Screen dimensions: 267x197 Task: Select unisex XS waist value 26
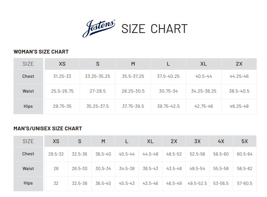click(56, 168)
